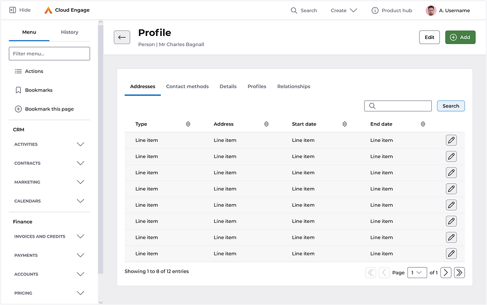Jump to the last page of entries
This screenshot has width=487, height=305.
(x=459, y=273)
